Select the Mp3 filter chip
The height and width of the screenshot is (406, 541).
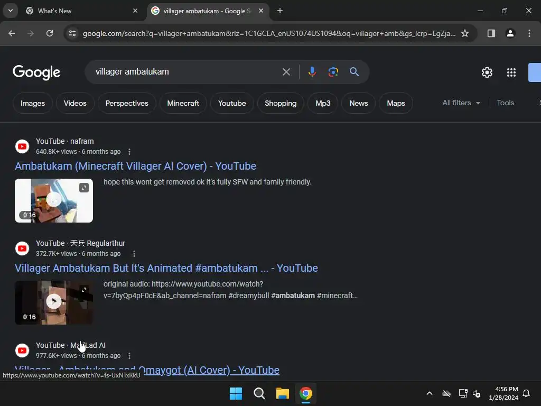323,103
